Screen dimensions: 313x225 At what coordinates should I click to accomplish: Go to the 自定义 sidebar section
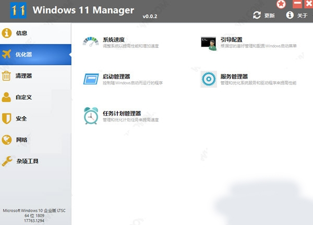click(x=35, y=97)
